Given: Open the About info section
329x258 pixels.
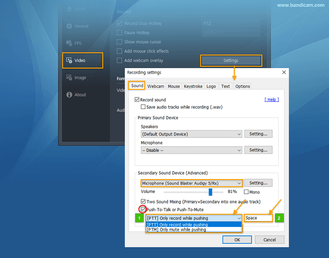Looking at the screenshot, I should coord(76,95).
